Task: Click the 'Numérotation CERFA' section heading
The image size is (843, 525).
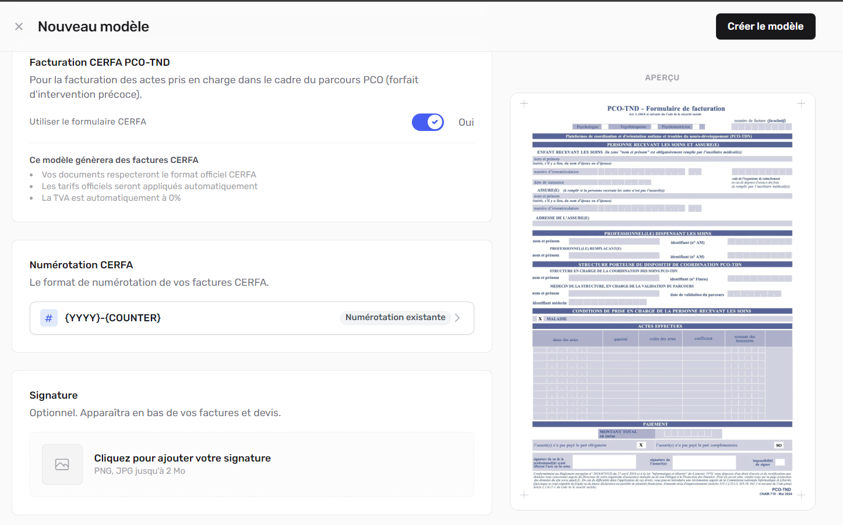Action: pyautogui.click(x=82, y=265)
